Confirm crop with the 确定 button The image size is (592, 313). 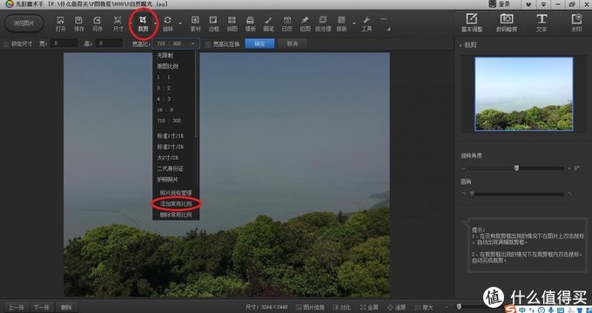coord(259,43)
